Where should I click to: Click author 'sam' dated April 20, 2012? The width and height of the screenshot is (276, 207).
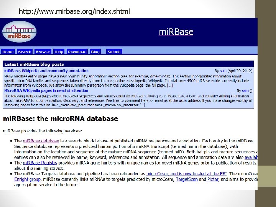click(x=223, y=71)
